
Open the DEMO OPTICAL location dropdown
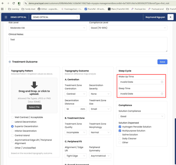56,17
